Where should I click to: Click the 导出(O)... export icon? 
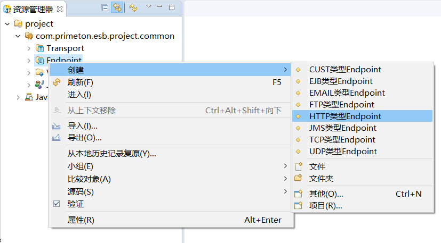point(57,138)
